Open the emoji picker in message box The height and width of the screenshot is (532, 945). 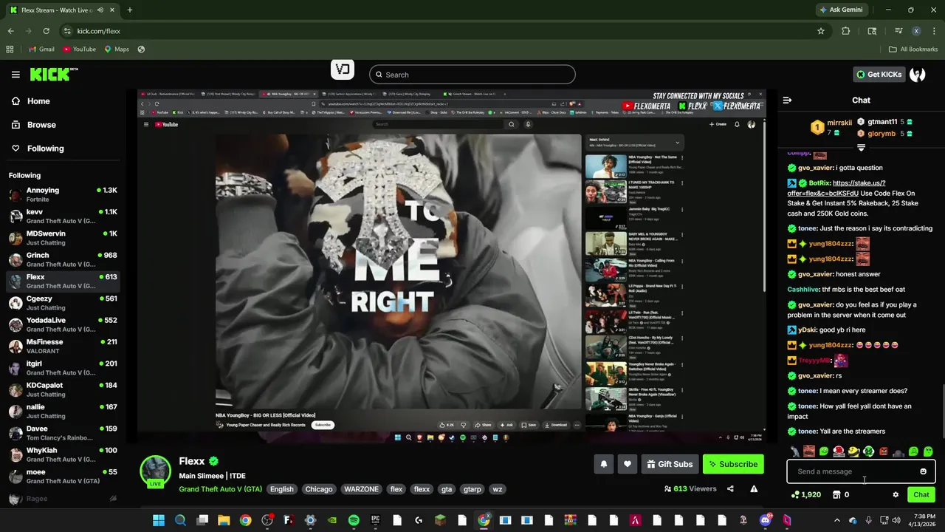click(923, 471)
